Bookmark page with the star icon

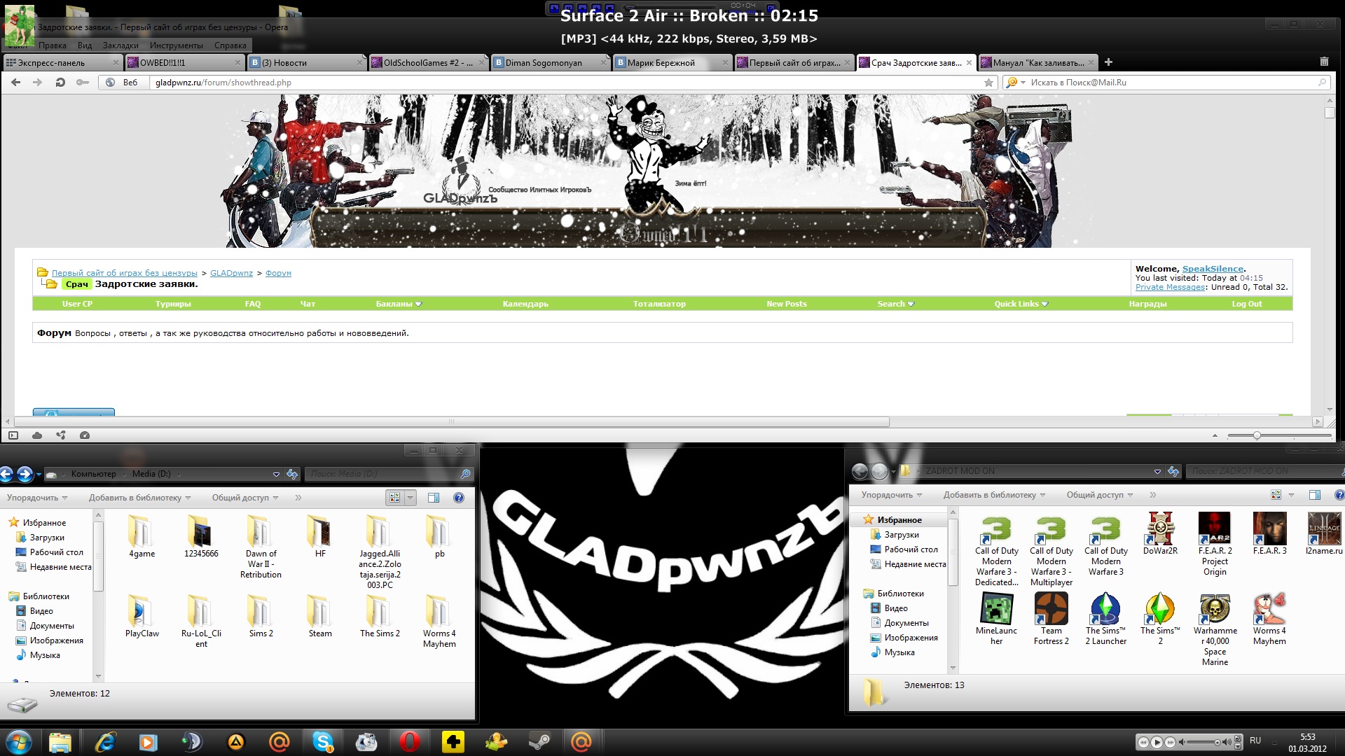coord(988,83)
